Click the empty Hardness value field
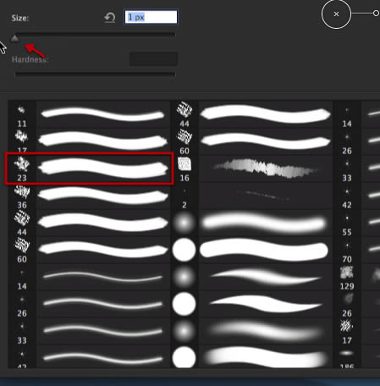The width and height of the screenshot is (380, 386). [153, 59]
